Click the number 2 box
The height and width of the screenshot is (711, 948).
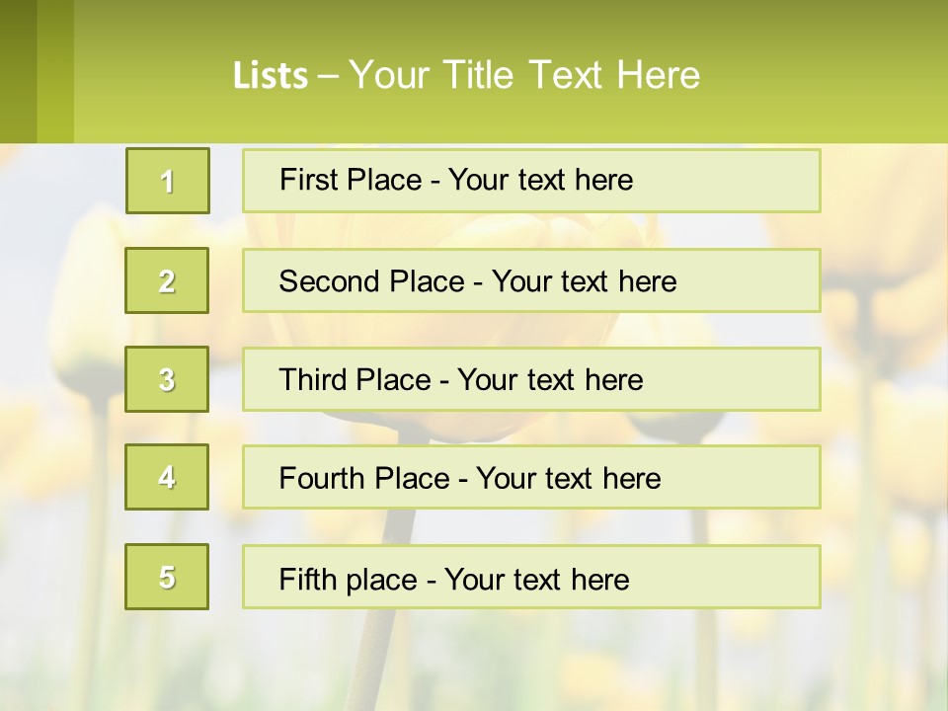(x=167, y=280)
